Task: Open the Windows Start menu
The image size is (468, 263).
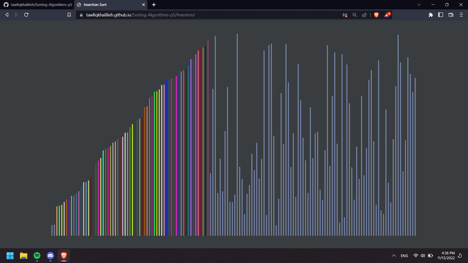Action: 10,256
